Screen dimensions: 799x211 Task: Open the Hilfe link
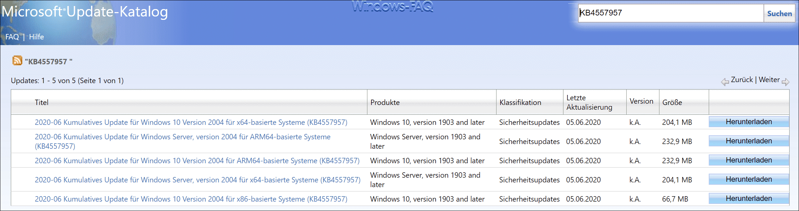click(37, 37)
